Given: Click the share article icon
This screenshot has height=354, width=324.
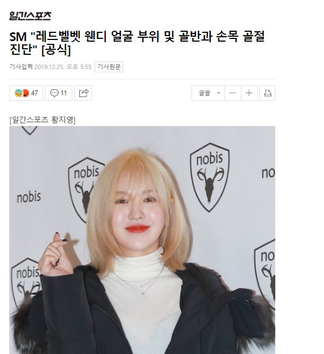Looking at the screenshot, I should [x=83, y=93].
